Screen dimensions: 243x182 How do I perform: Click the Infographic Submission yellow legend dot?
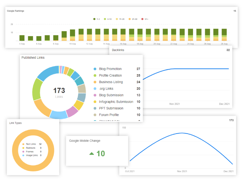(95, 102)
